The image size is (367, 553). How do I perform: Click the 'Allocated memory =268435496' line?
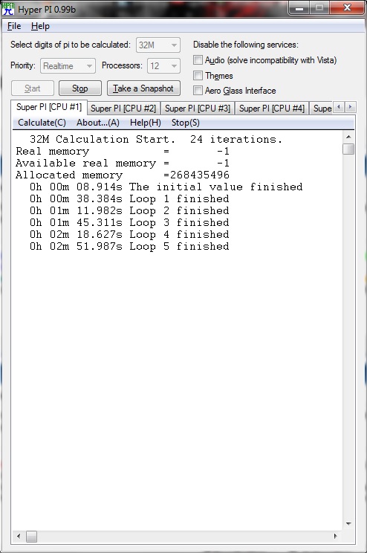(x=123, y=175)
